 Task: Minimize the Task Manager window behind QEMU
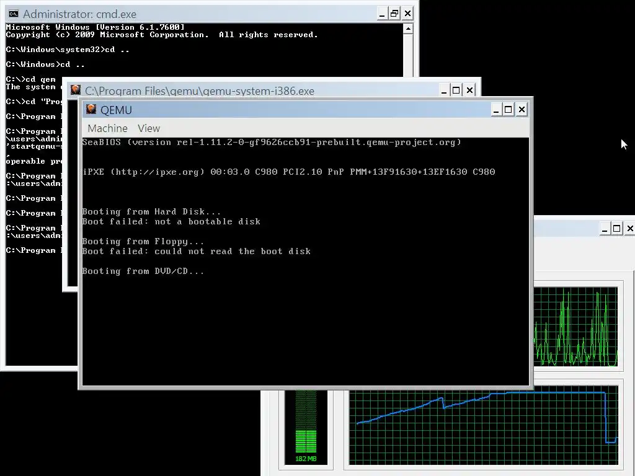(x=604, y=229)
